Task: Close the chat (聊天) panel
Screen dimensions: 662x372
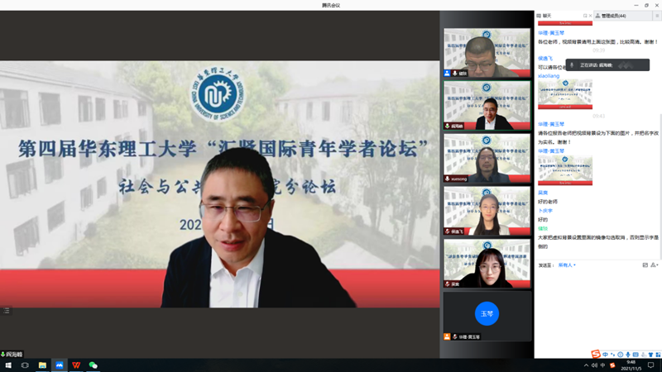Action: click(x=591, y=16)
